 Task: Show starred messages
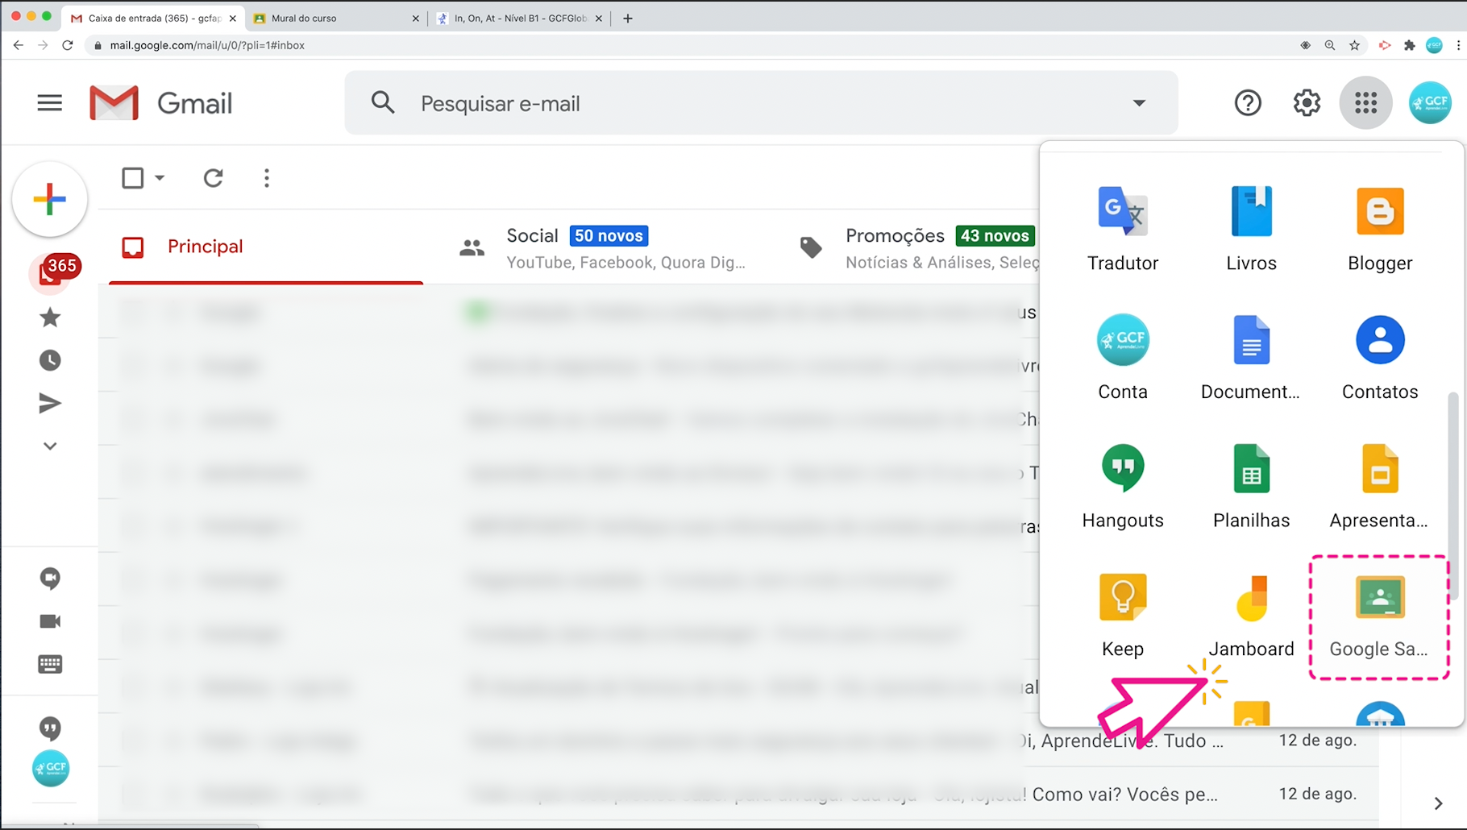(50, 317)
